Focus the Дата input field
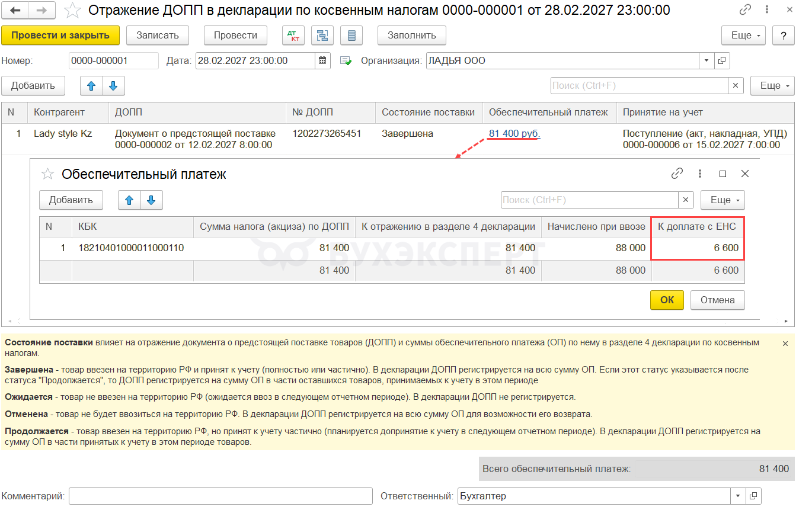 click(256, 60)
